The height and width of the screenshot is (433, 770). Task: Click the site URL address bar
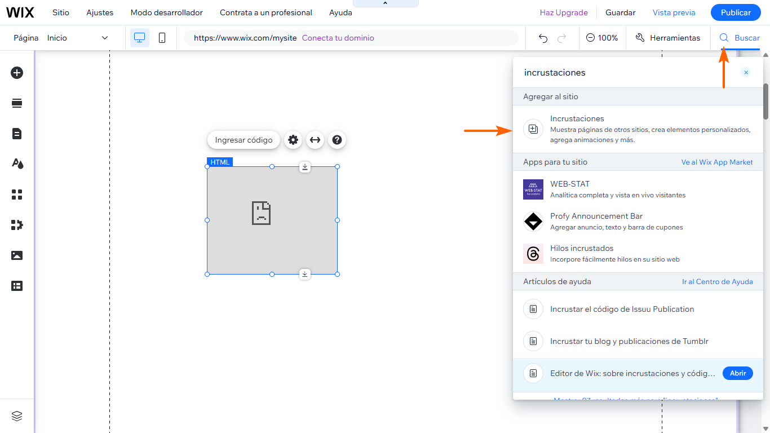coord(351,38)
